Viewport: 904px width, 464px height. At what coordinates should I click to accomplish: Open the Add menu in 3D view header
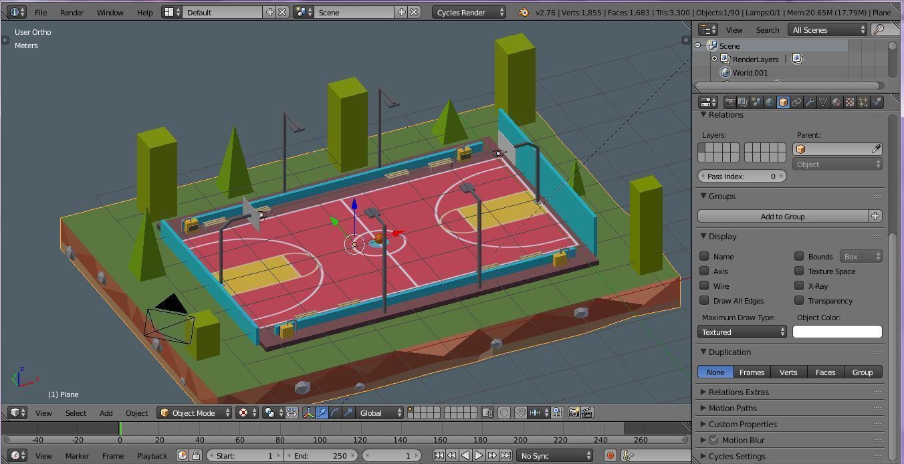106,413
